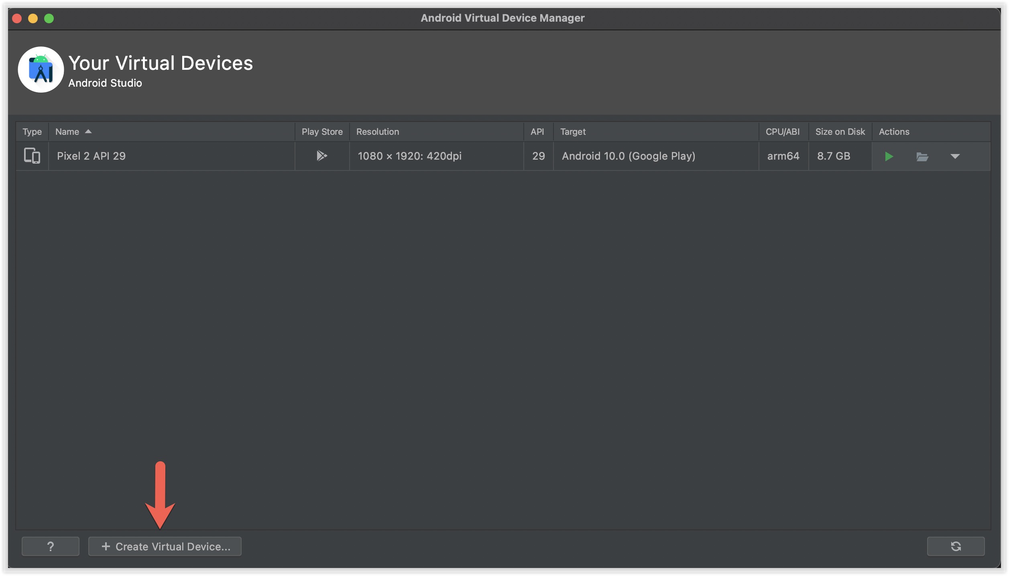The height and width of the screenshot is (576, 1009).
Task: Select the Pixel 2 API 29 device name
Action: tap(91, 156)
